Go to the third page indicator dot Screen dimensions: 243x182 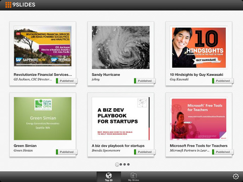click(125, 164)
